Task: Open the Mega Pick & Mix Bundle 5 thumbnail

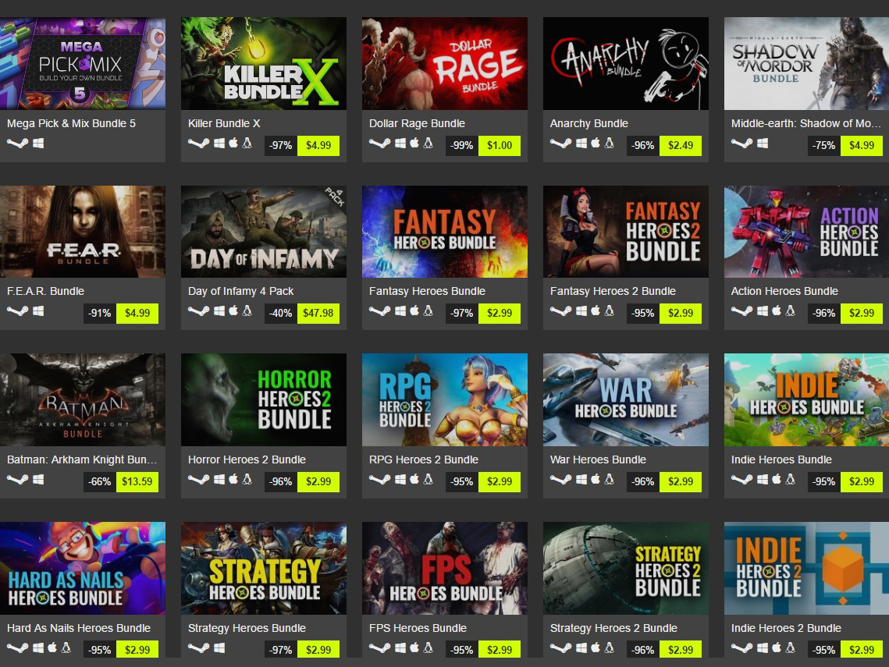Action: 83,63
